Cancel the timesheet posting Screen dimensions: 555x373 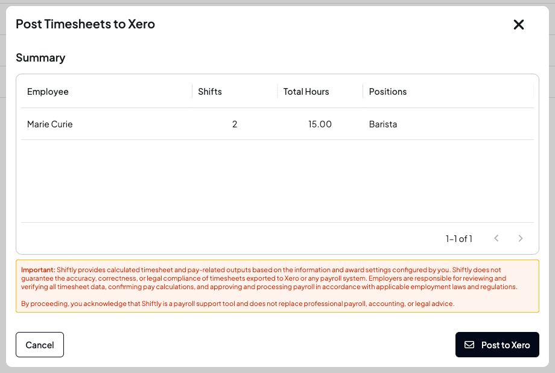(x=40, y=345)
